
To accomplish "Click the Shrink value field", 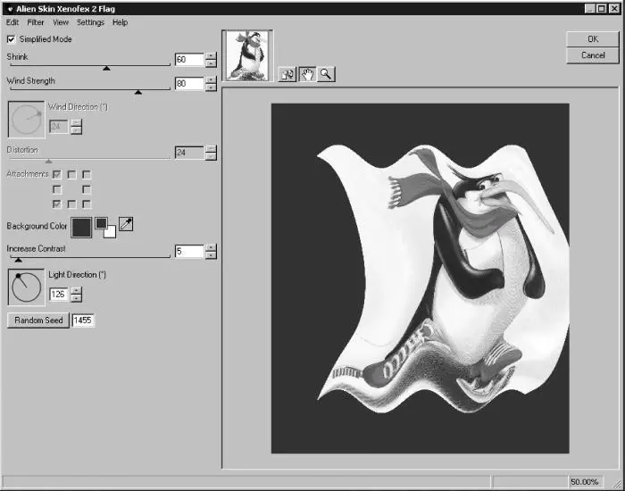I will pos(189,60).
